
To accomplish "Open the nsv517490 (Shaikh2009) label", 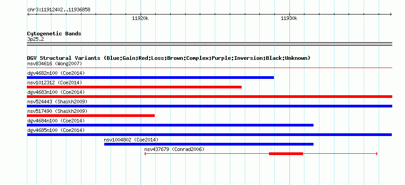I will pyautogui.click(x=57, y=111).
